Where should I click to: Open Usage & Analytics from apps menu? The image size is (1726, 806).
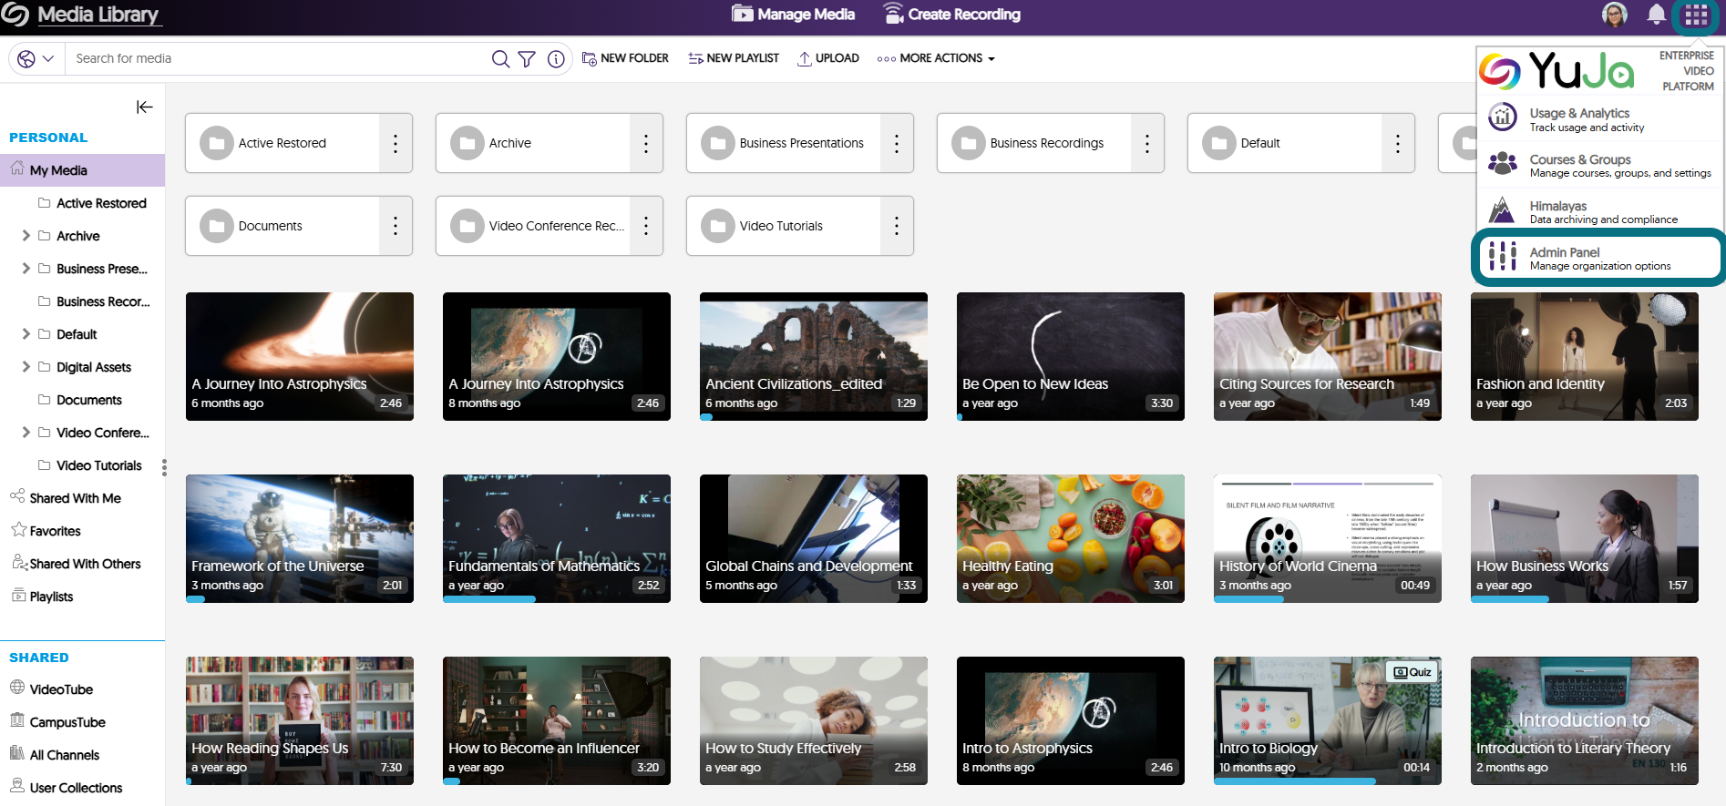click(1599, 119)
